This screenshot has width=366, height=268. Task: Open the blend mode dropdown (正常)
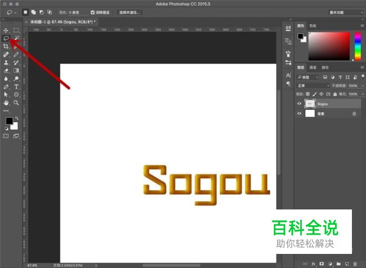tap(313, 86)
